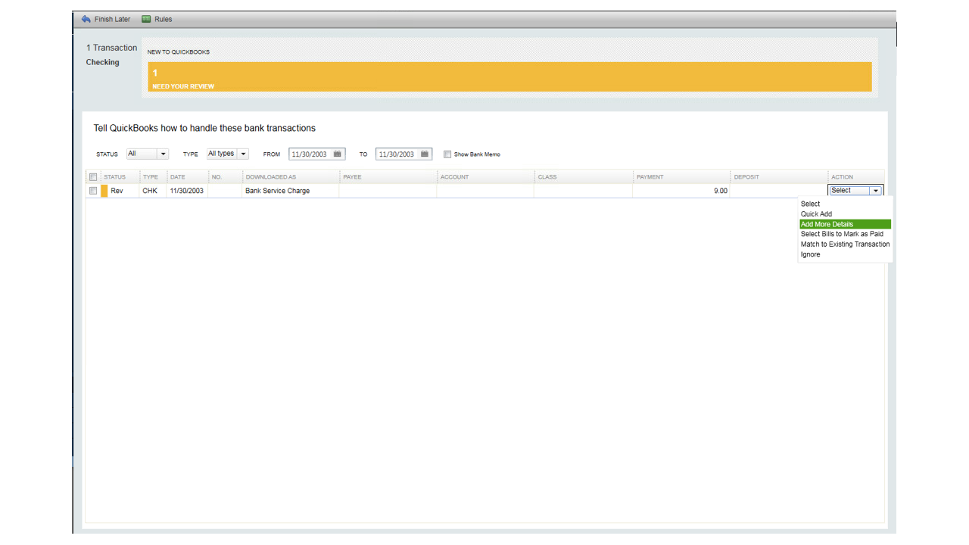Enable the Show Bank Memo checkbox
The image size is (969, 545).
click(x=447, y=154)
